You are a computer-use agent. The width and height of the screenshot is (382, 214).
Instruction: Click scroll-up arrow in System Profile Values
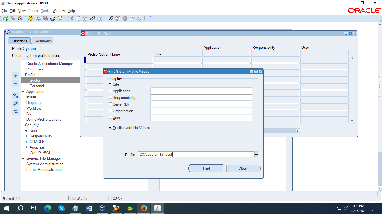(352, 59)
